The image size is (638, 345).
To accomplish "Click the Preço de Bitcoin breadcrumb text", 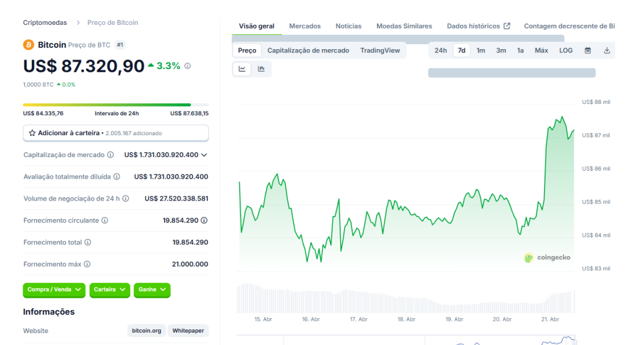I will tap(113, 23).
